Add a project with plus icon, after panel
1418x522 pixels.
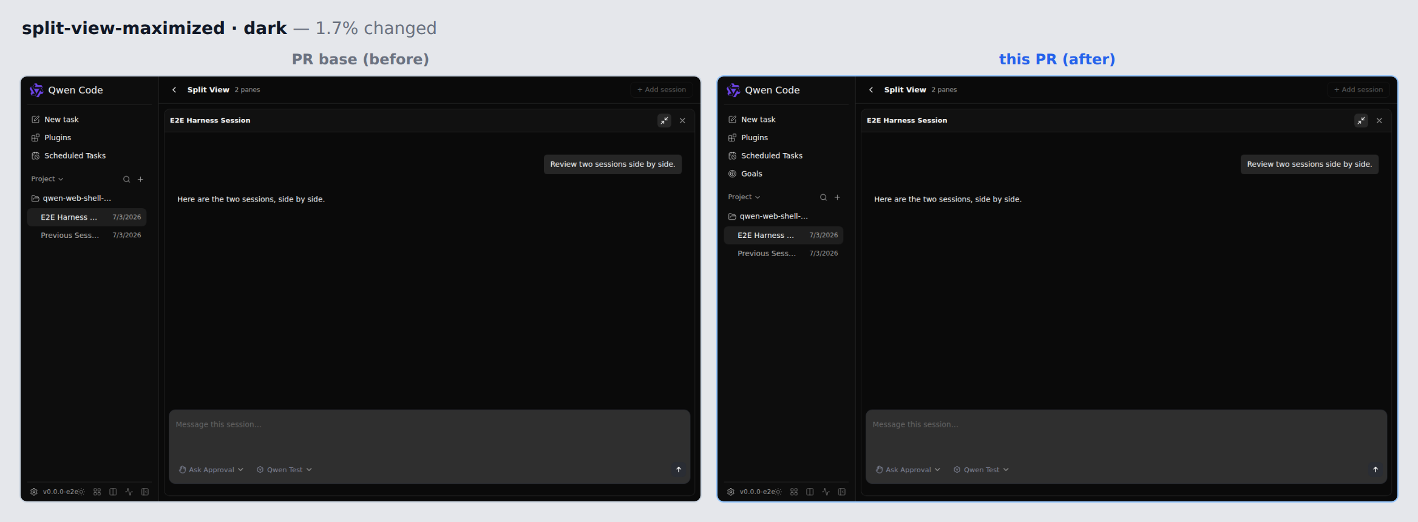tap(837, 197)
